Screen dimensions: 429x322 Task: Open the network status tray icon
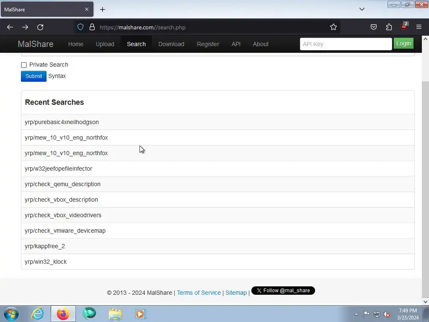(377, 314)
